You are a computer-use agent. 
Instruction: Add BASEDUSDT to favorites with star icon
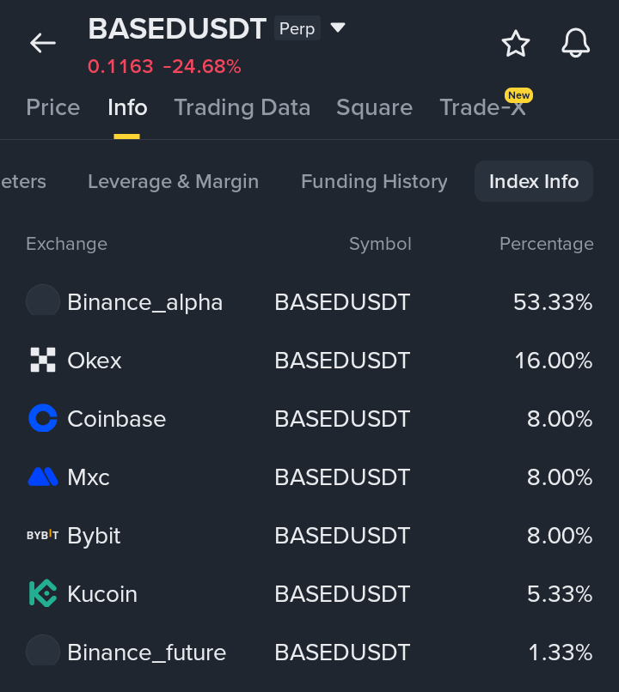coord(516,43)
